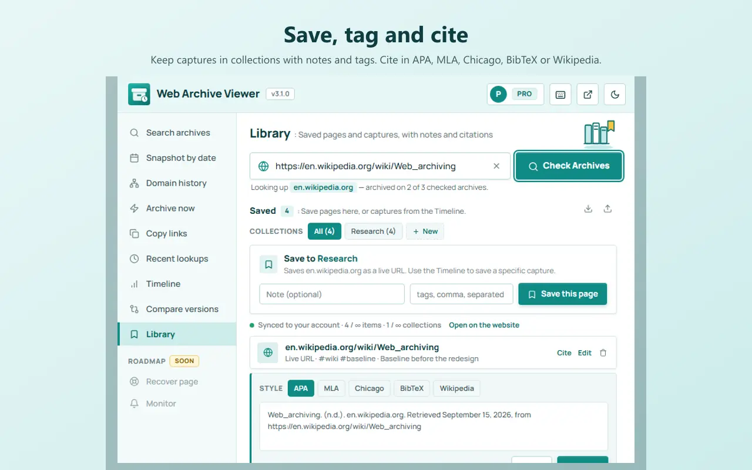Click the bookmark icon beside Save to Research
The image size is (752, 470).
268,264
